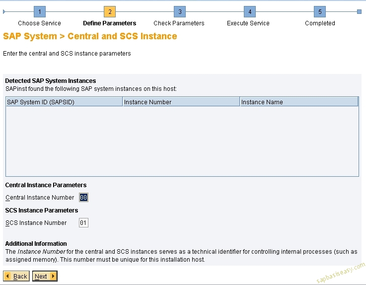Focus the Central Instance Number field

(83, 198)
